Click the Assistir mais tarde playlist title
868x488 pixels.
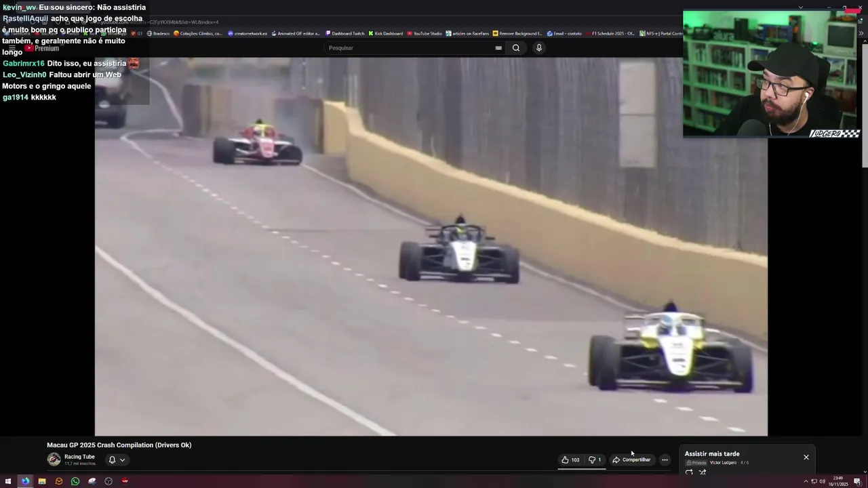[712, 454]
